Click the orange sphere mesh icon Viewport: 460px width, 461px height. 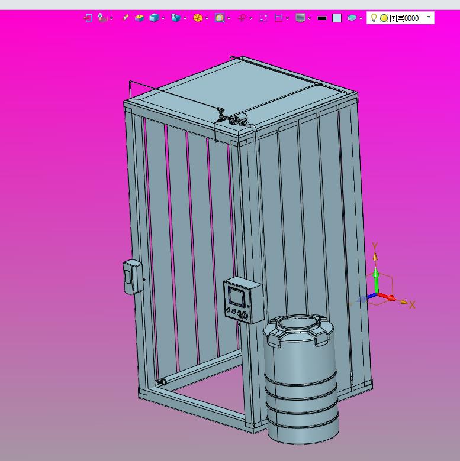198,18
